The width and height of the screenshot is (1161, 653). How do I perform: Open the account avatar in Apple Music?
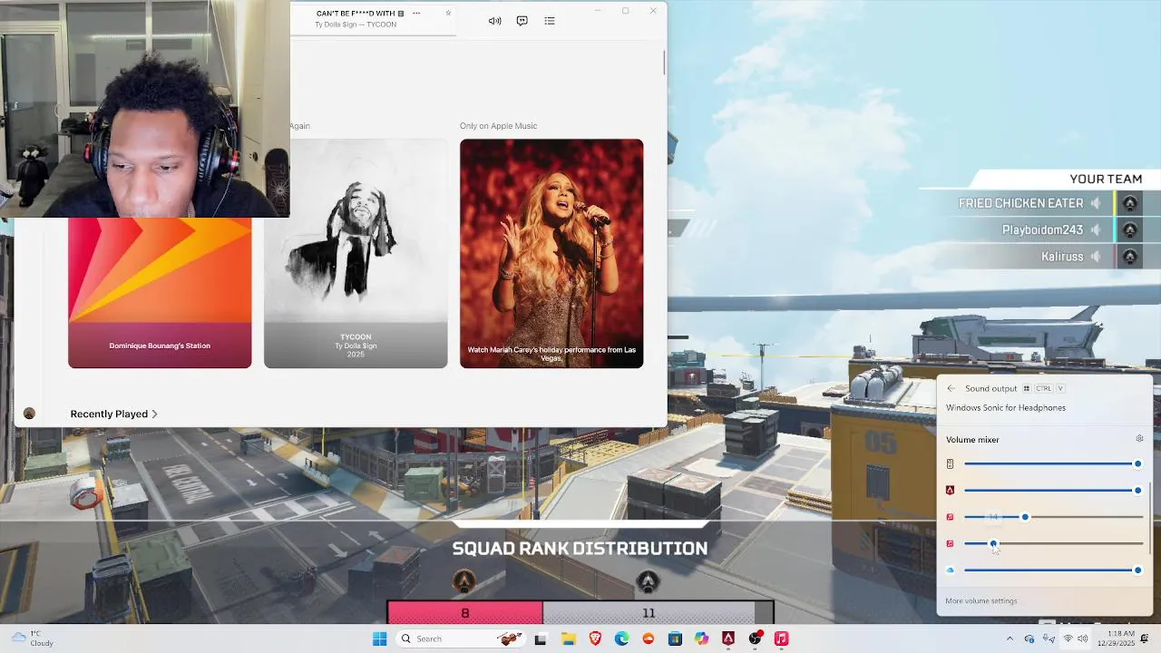tap(29, 414)
